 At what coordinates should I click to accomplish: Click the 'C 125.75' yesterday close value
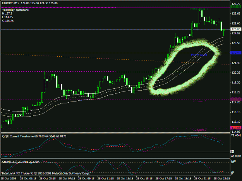(x=8, y=21)
